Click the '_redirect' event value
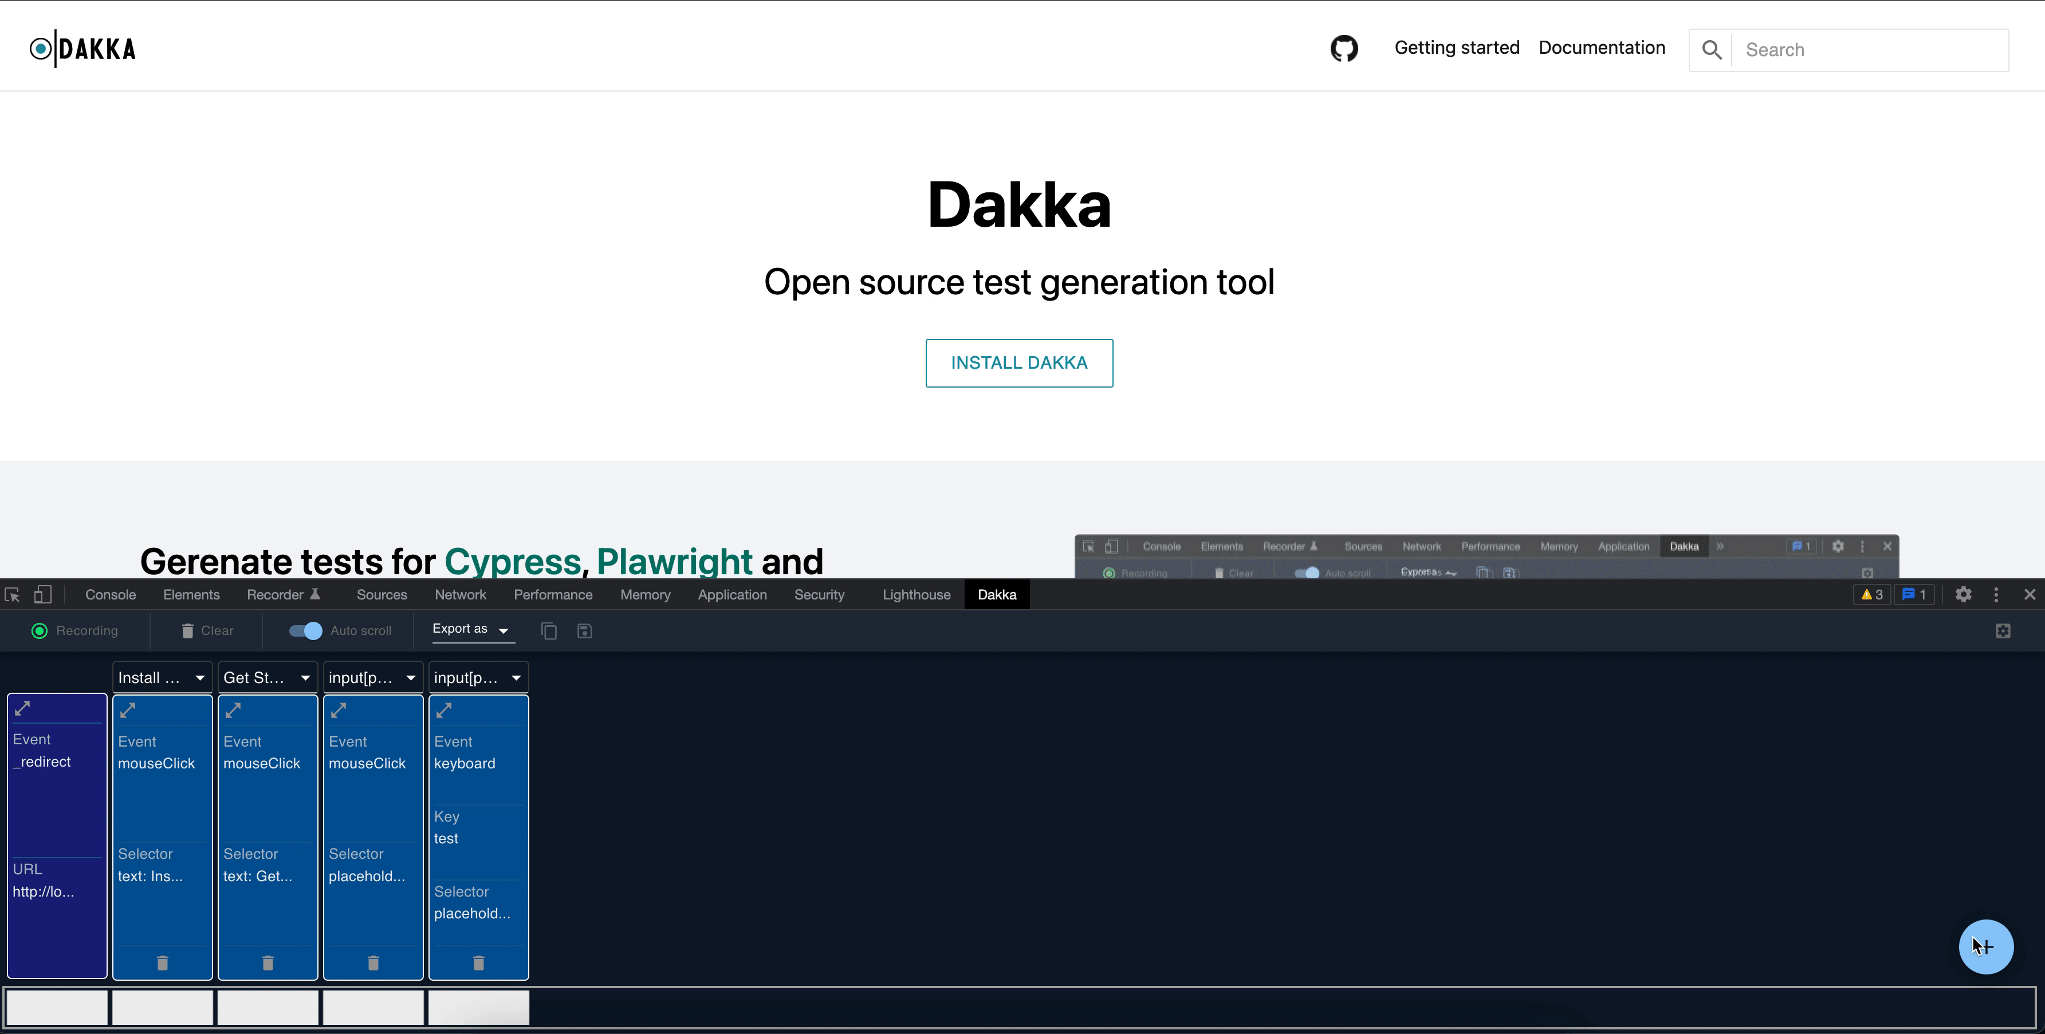This screenshot has width=2045, height=1034. 42,762
